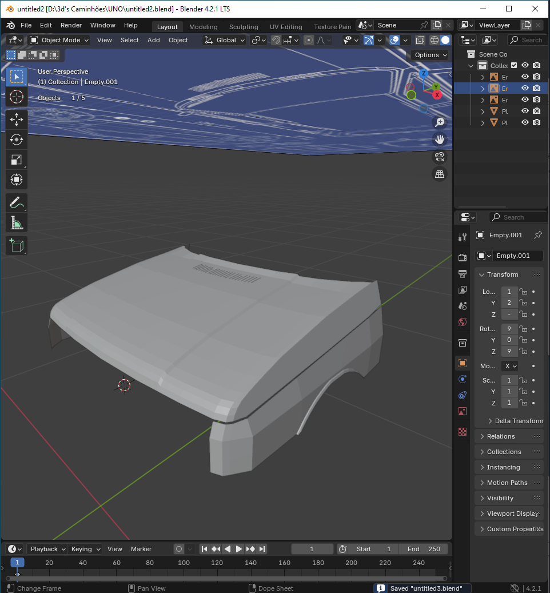Image resolution: width=550 pixels, height=593 pixels.
Task: Toggle X-ray display in viewport header
Action: 420,40
